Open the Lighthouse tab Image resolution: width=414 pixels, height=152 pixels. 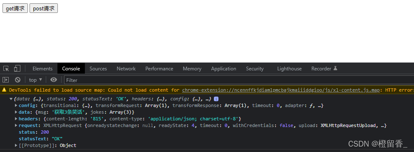(289, 69)
